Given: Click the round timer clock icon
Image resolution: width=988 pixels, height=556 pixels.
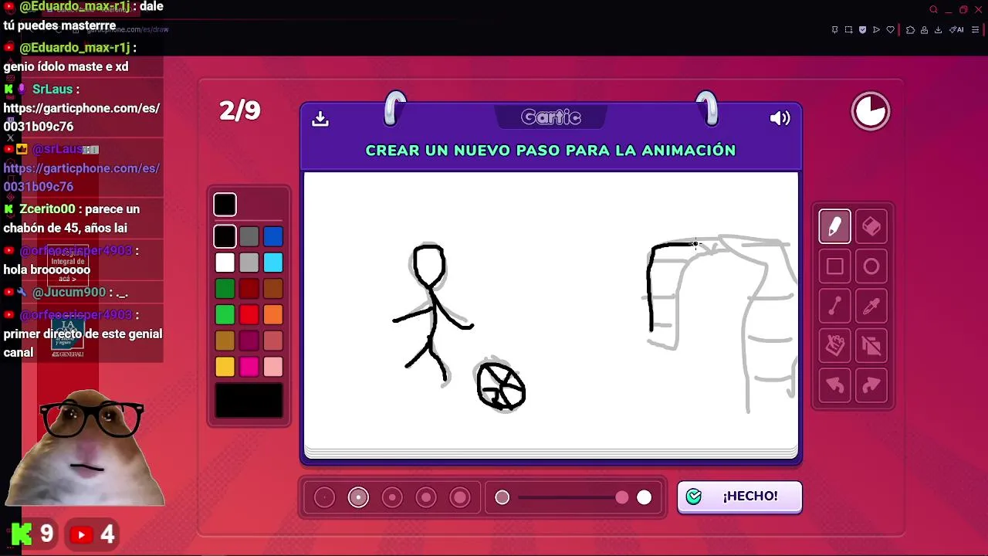Looking at the screenshot, I should (871, 112).
